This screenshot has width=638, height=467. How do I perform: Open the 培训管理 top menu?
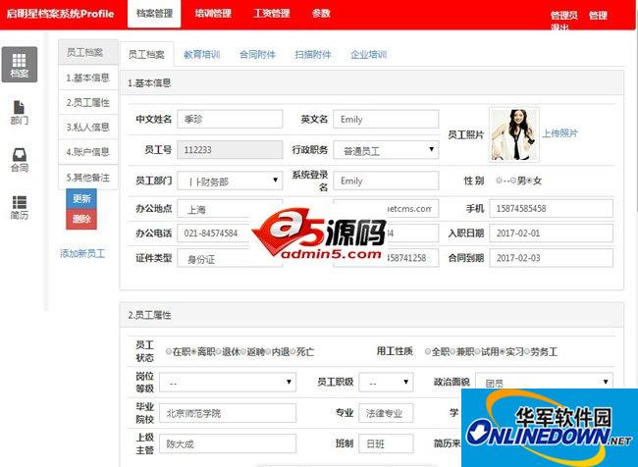213,14
